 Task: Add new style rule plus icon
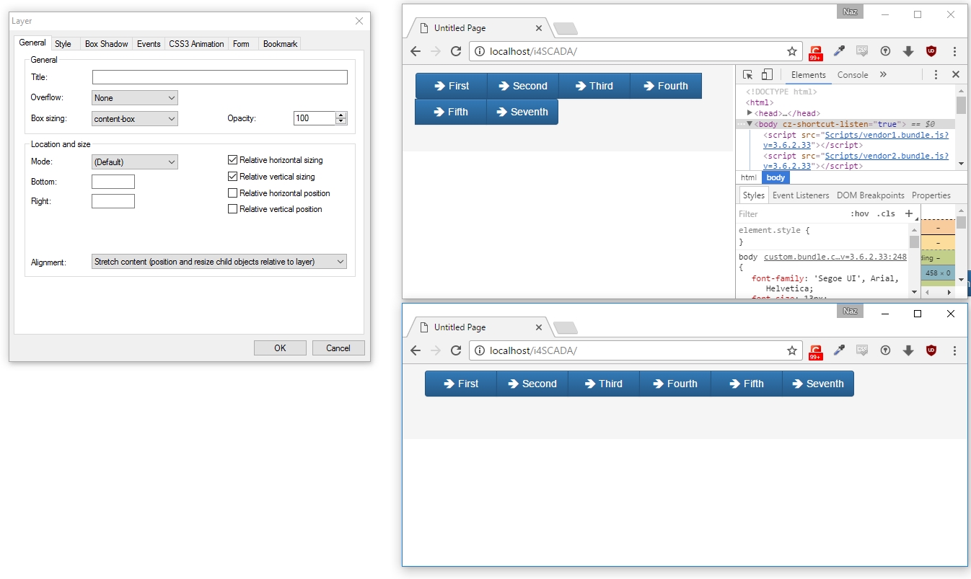coord(909,213)
